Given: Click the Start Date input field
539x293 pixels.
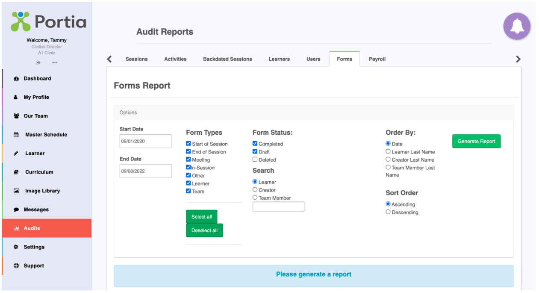Looking at the screenshot, I should (x=146, y=141).
